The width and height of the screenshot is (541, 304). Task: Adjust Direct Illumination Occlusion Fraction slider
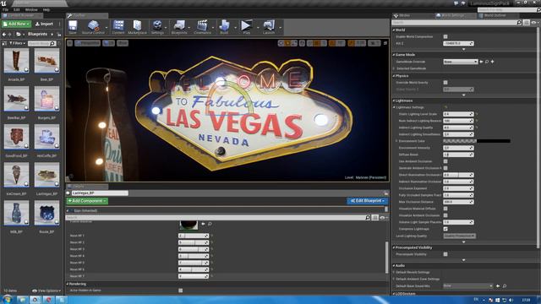pos(458,175)
